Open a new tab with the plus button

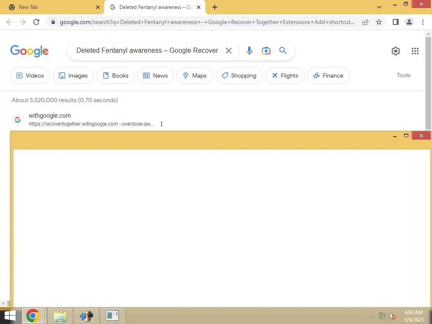click(215, 7)
